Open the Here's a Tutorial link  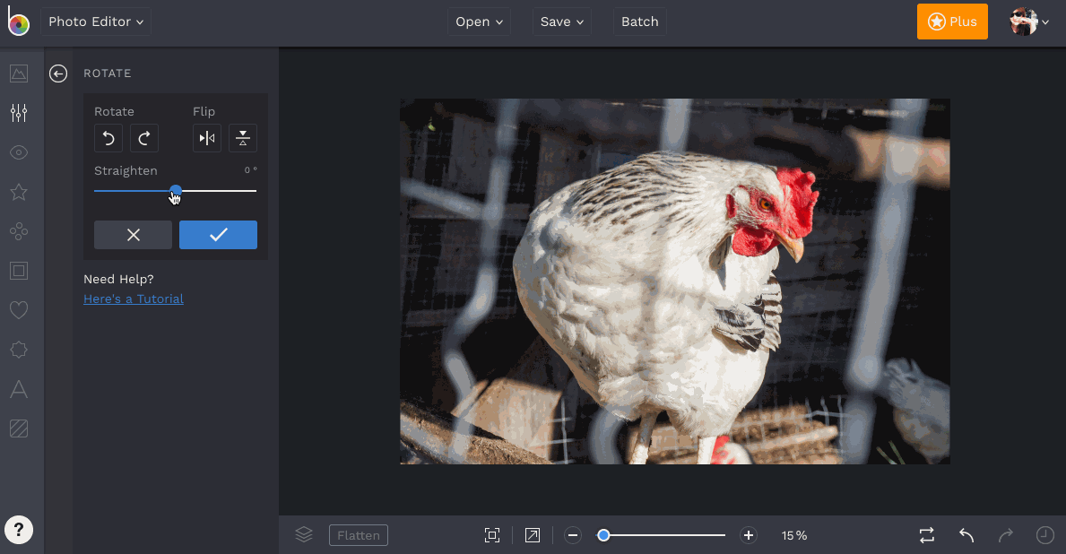(134, 299)
